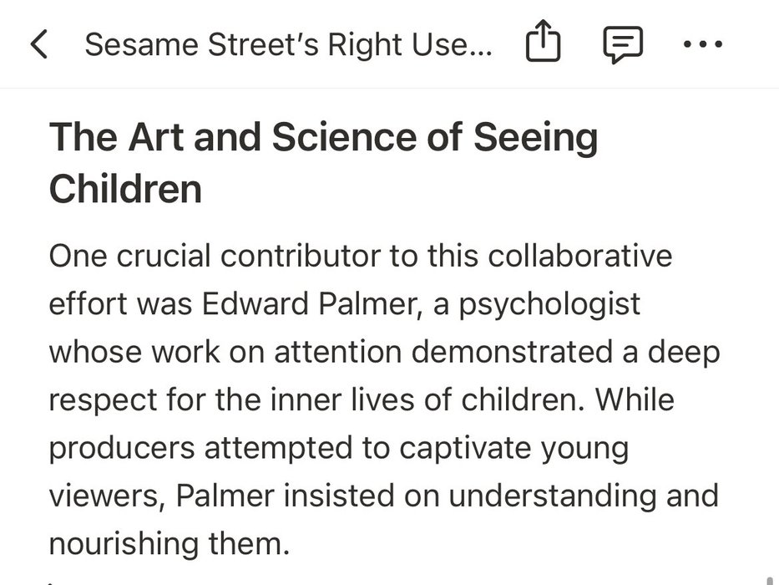The height and width of the screenshot is (585, 779).
Task: Go back using the left chevron
Action: click(38, 43)
